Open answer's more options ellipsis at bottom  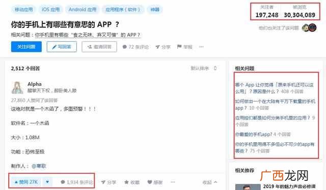173,182
